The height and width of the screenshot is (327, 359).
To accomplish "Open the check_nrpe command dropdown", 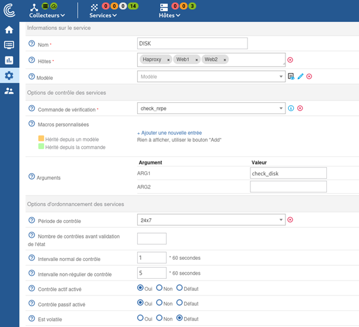I will (x=211, y=108).
